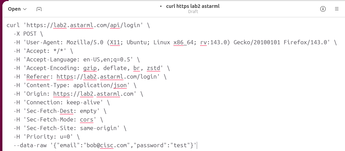This screenshot has width=345, height=151.
Task: Open the hamburger main menu
Action: pos(337,9)
